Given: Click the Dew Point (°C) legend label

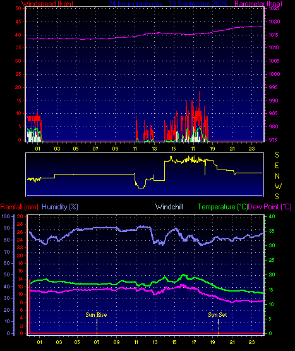Looking at the screenshot, I should click(x=270, y=207).
